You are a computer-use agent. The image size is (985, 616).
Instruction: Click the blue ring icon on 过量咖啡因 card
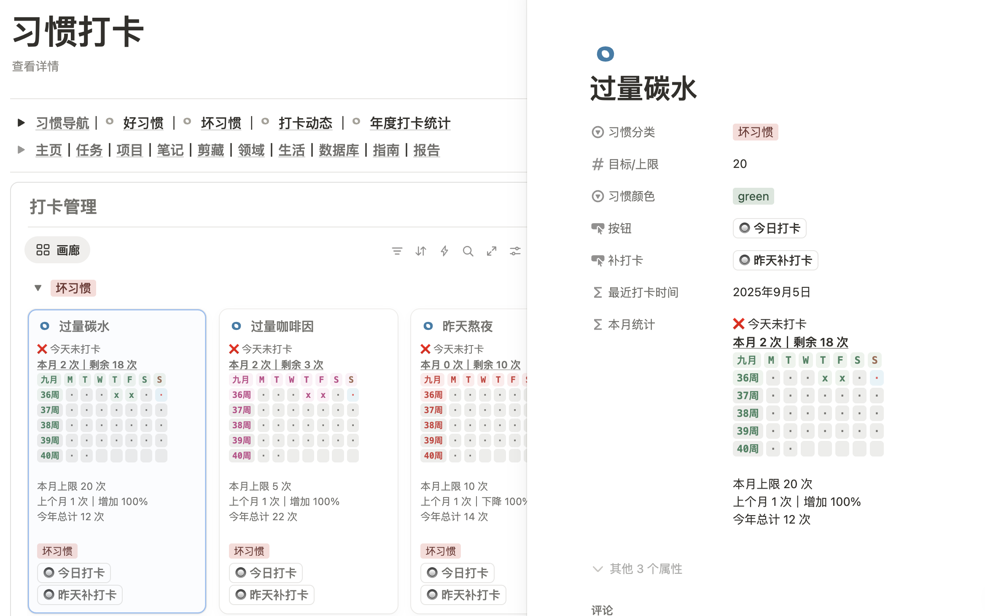236,326
